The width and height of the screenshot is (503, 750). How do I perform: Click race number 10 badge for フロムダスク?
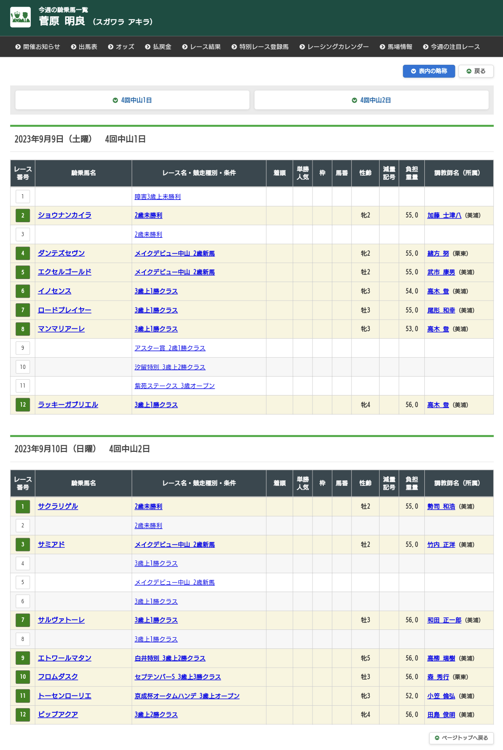point(23,677)
